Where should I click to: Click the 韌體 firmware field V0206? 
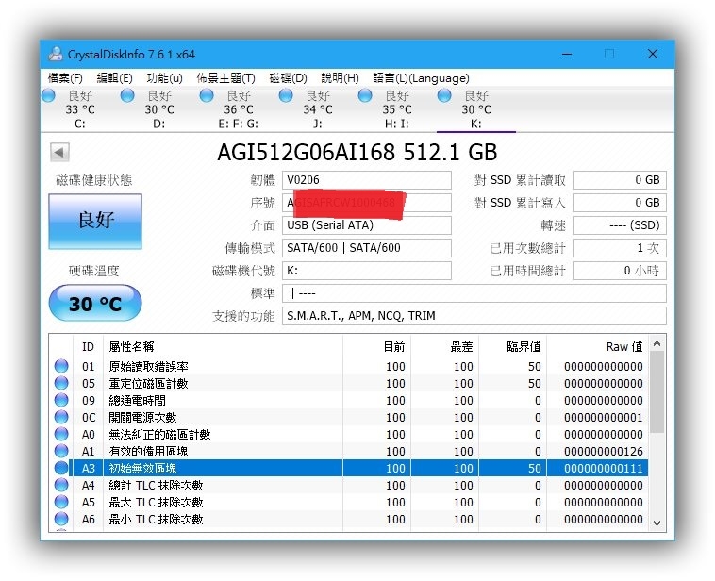click(x=367, y=180)
